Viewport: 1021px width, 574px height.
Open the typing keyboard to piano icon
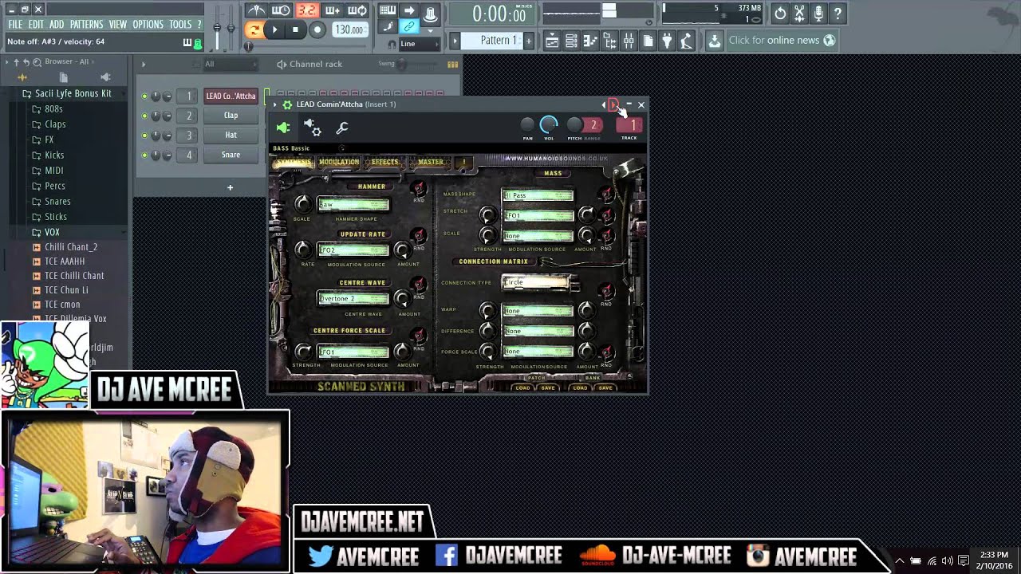[388, 10]
